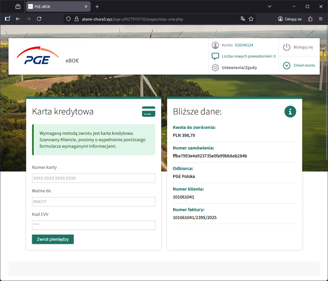Click the PGE logo
328x281 pixels.
(x=37, y=56)
